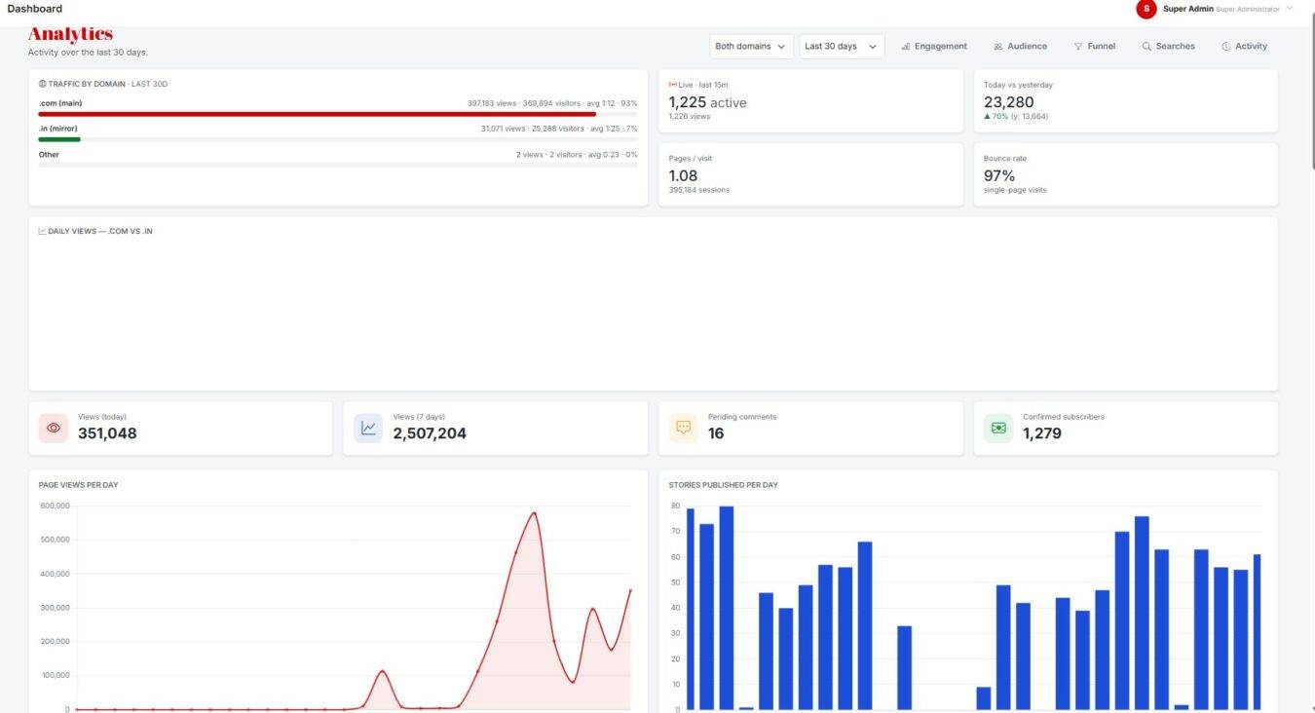Click the Funnel filter icon
The height and width of the screenshot is (713, 1315).
[1078, 46]
